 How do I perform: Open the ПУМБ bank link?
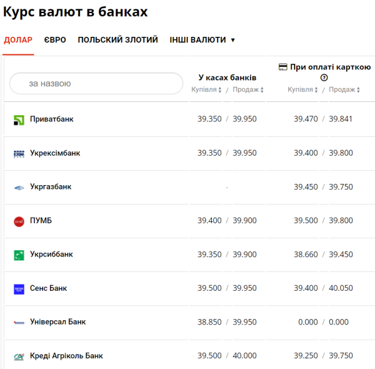click(41, 220)
